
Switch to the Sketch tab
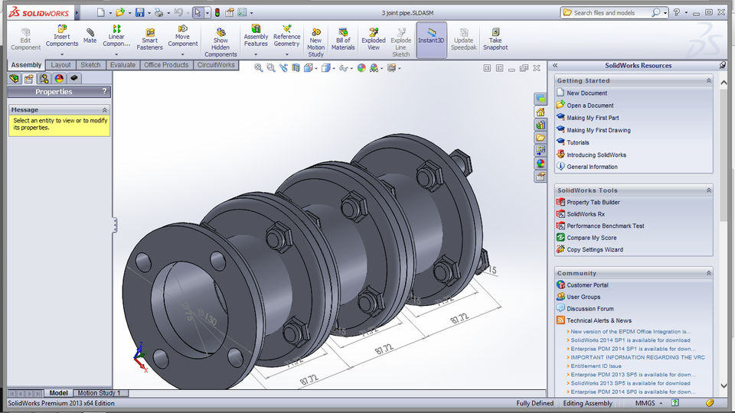90,65
